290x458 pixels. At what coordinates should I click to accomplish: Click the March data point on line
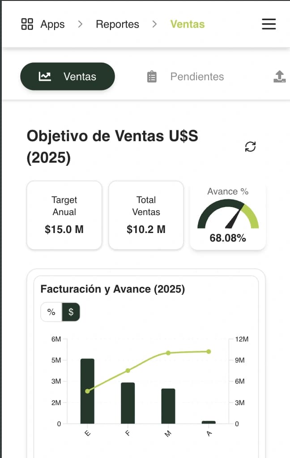(168, 353)
